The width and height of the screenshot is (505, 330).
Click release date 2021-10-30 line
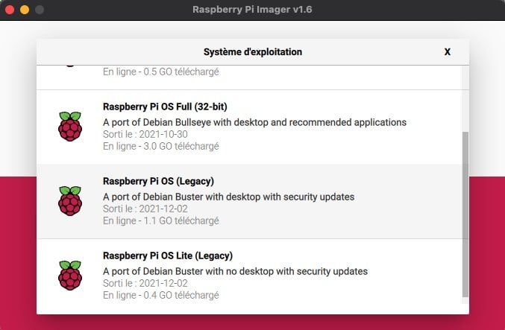tap(145, 134)
